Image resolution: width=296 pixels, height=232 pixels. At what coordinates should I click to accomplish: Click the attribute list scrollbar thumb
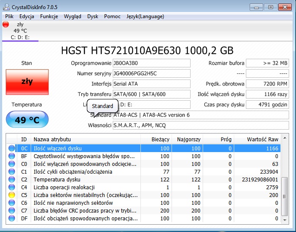pos(285,197)
